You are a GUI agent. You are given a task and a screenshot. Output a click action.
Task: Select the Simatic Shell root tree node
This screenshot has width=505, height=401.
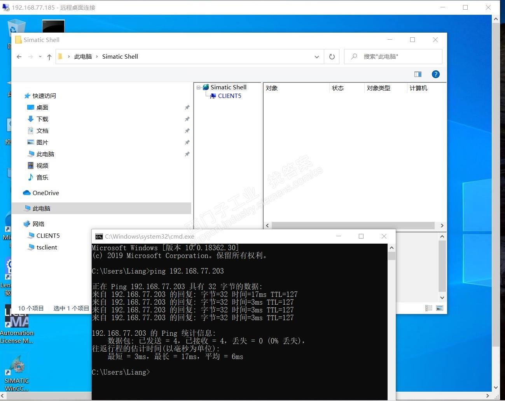[x=229, y=87]
